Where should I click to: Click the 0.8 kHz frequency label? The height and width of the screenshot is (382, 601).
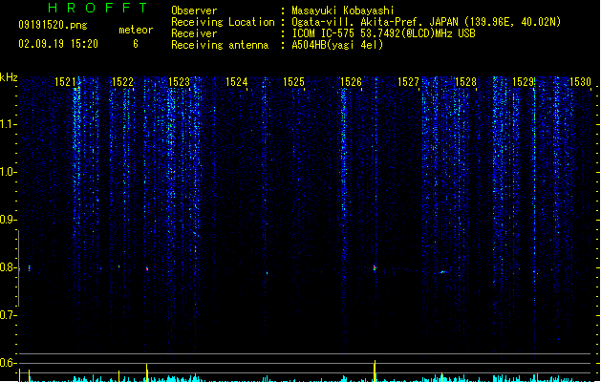(8, 267)
